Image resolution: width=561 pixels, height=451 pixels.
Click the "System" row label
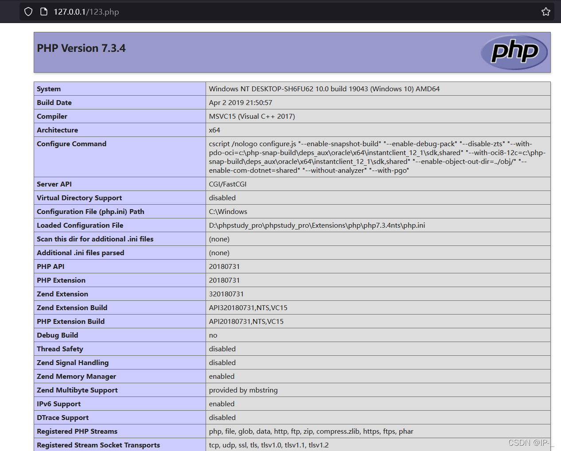coord(49,89)
